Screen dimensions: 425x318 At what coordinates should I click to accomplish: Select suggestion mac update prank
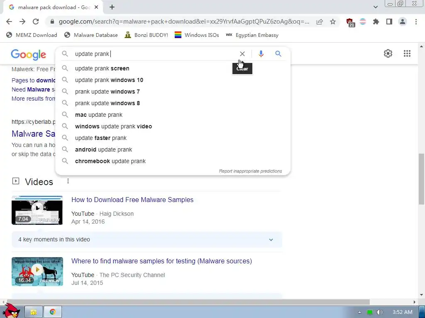pyautogui.click(x=173, y=115)
